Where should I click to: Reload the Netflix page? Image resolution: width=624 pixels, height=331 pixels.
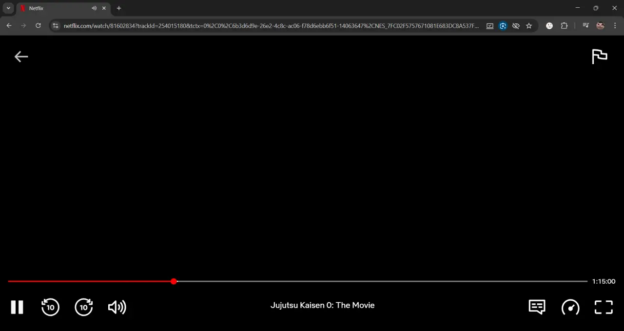click(38, 26)
